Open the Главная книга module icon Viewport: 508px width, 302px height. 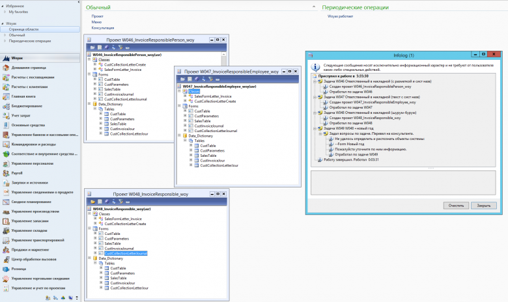point(5,96)
